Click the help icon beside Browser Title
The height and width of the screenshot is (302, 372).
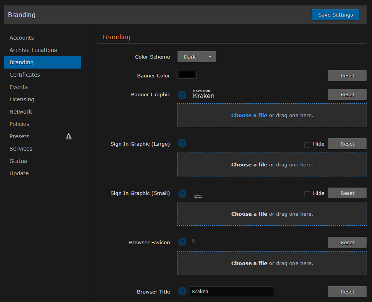pyautogui.click(x=183, y=292)
